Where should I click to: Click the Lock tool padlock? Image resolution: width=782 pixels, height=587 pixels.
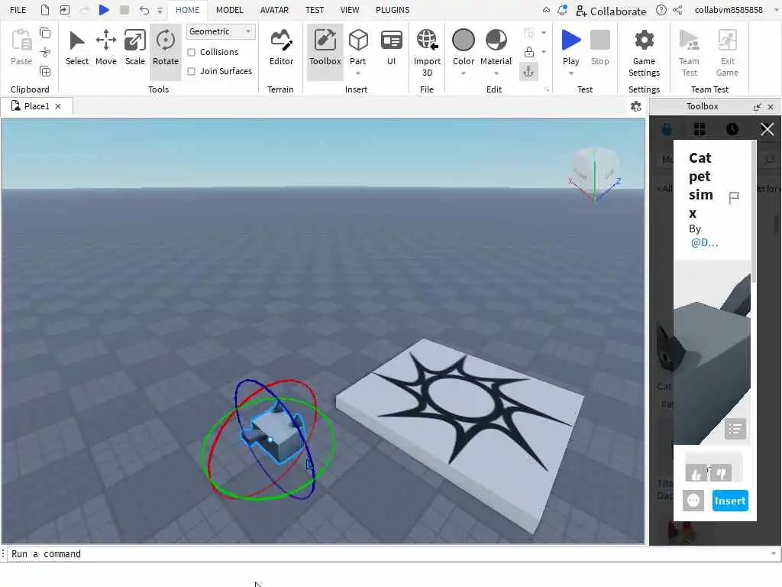528,52
